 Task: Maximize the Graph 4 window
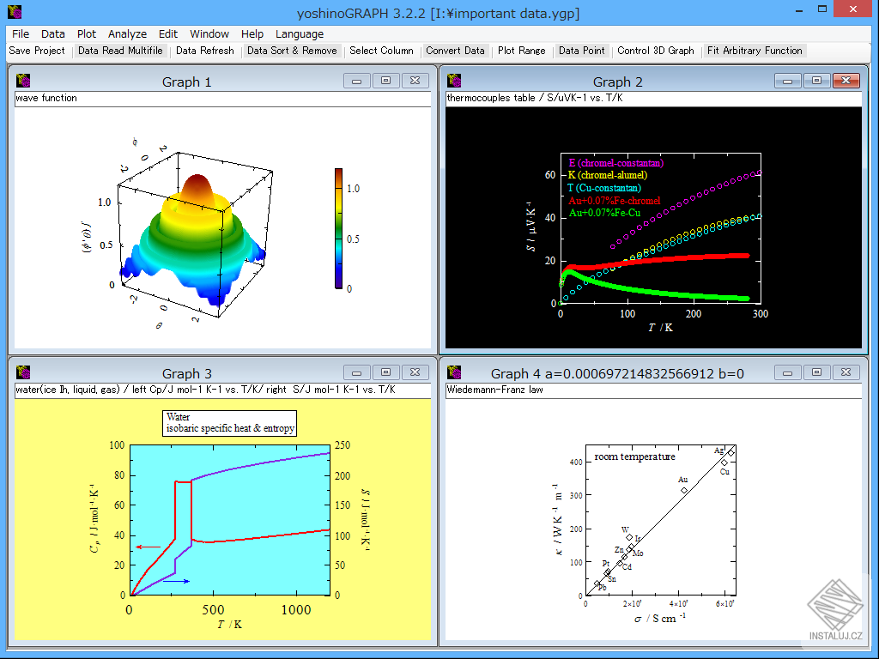817,372
